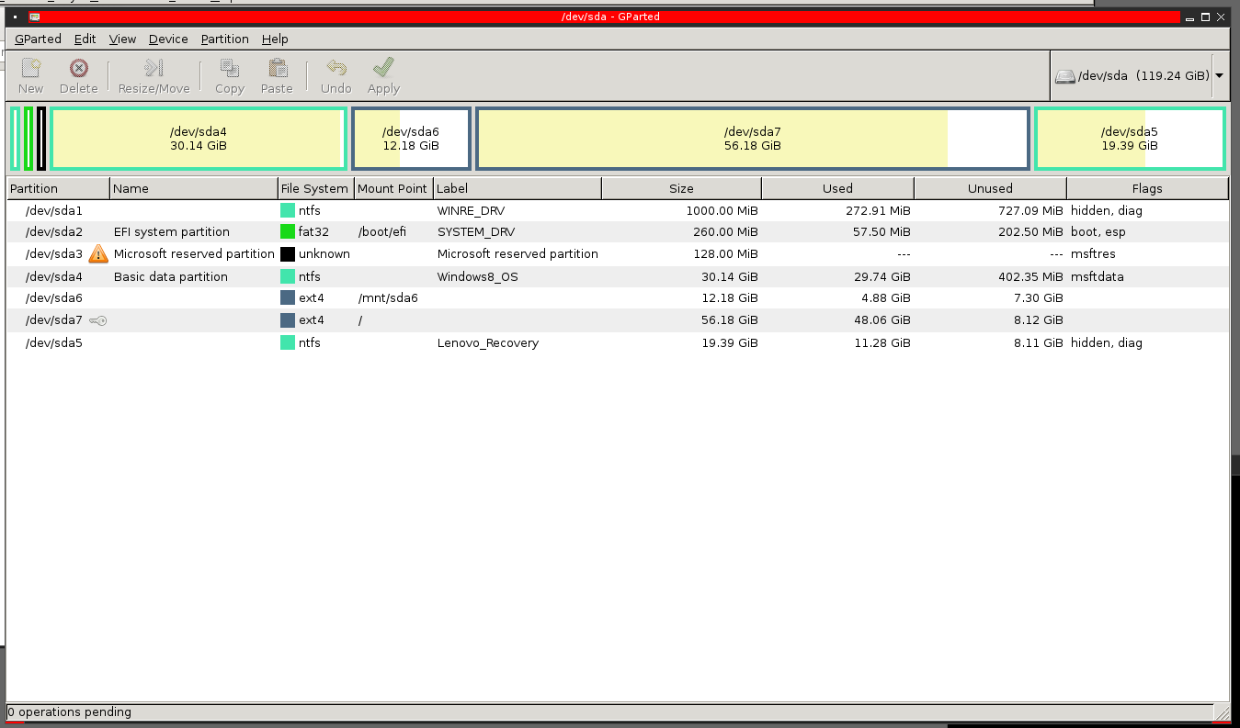Sort by Mount Point column header
Image resolution: width=1240 pixels, height=728 pixels.
tap(393, 188)
